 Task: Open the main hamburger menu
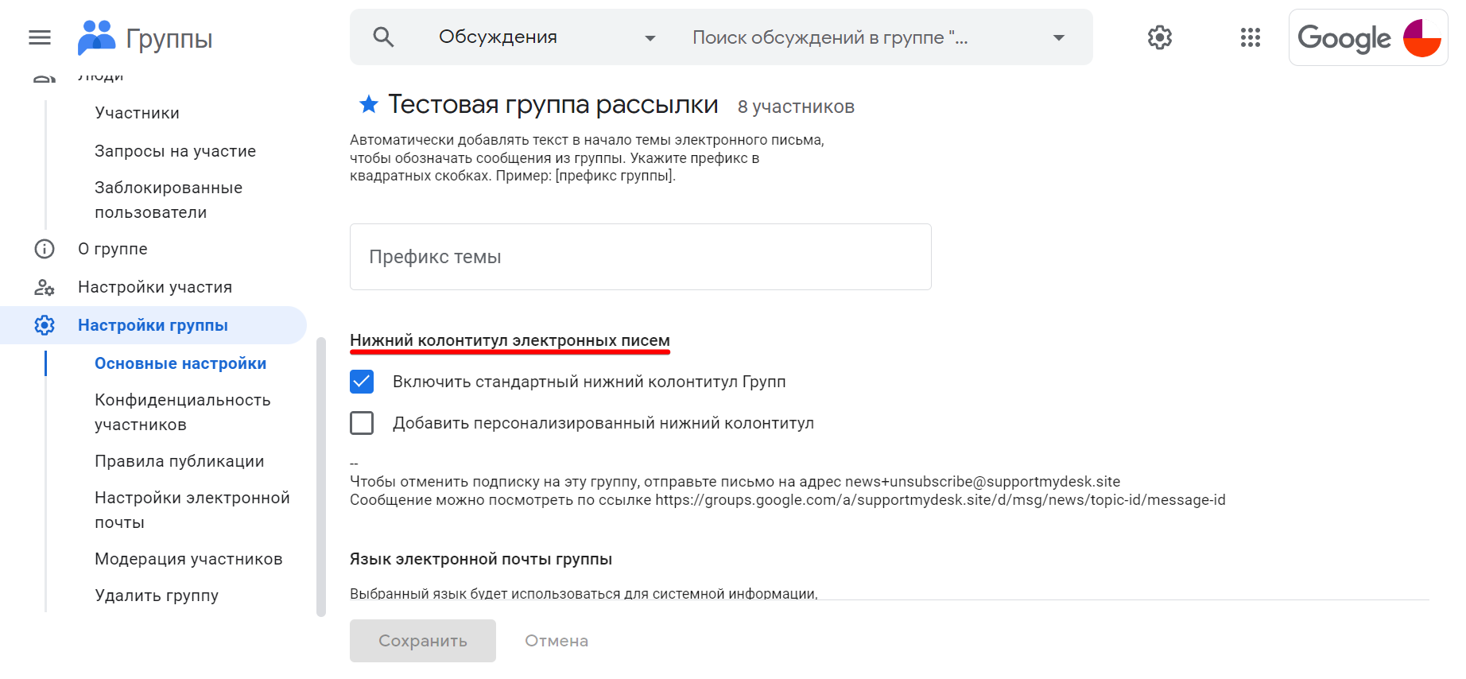click(x=40, y=37)
